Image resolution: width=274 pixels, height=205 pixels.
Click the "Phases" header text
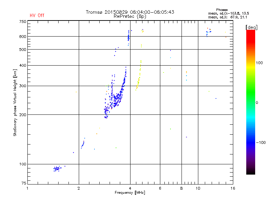[x=222, y=10]
